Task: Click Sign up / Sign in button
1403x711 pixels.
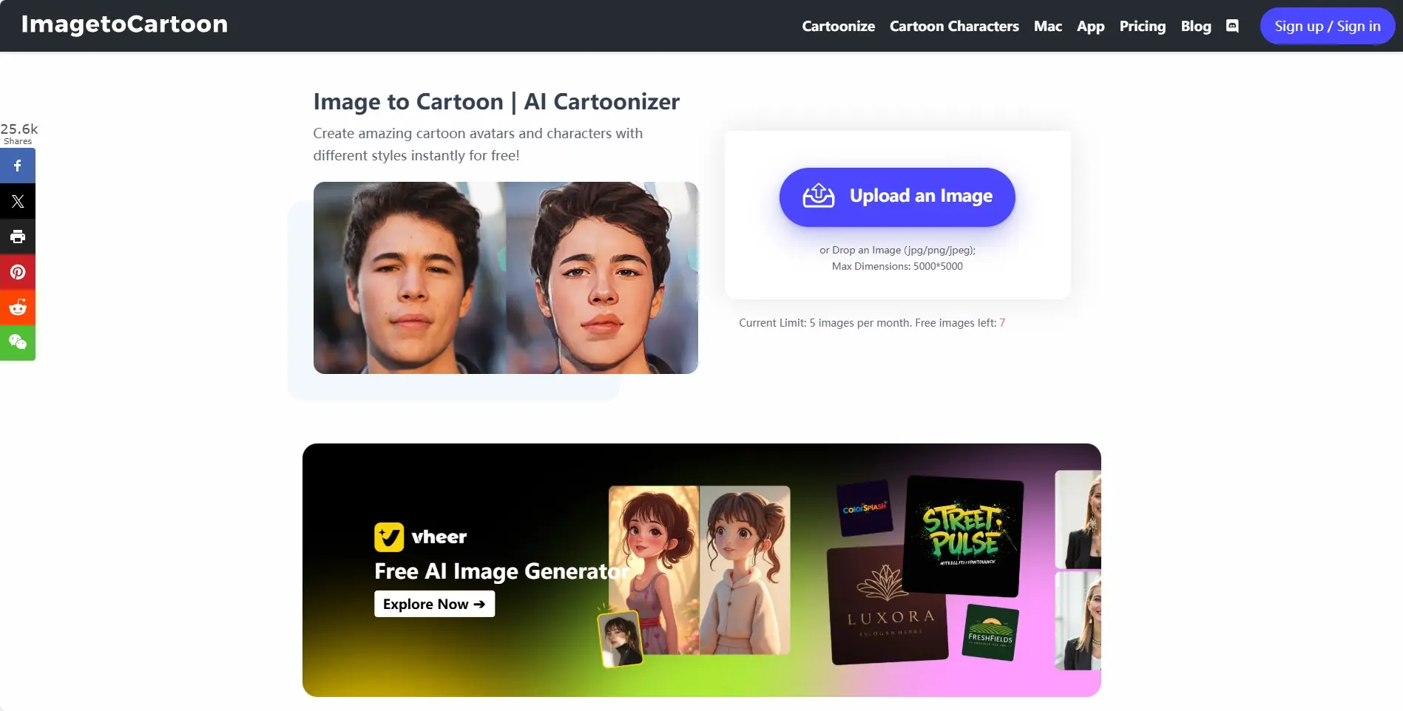Action: (x=1327, y=26)
